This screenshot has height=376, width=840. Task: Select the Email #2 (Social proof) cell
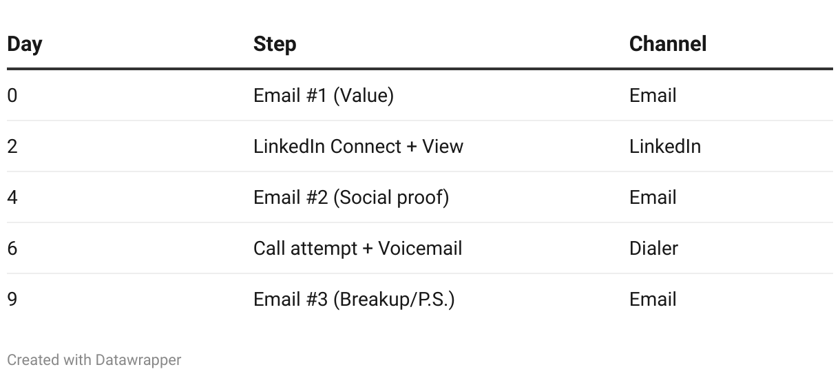350,197
